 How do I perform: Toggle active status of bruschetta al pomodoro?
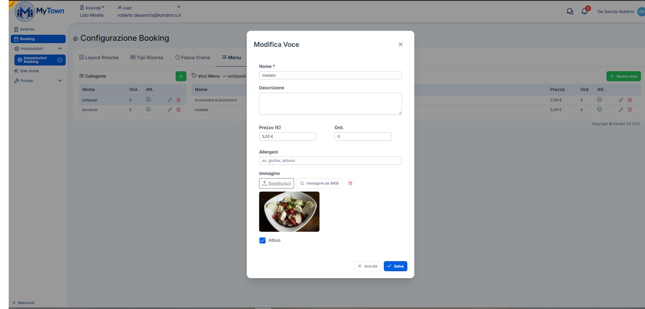coord(599,99)
